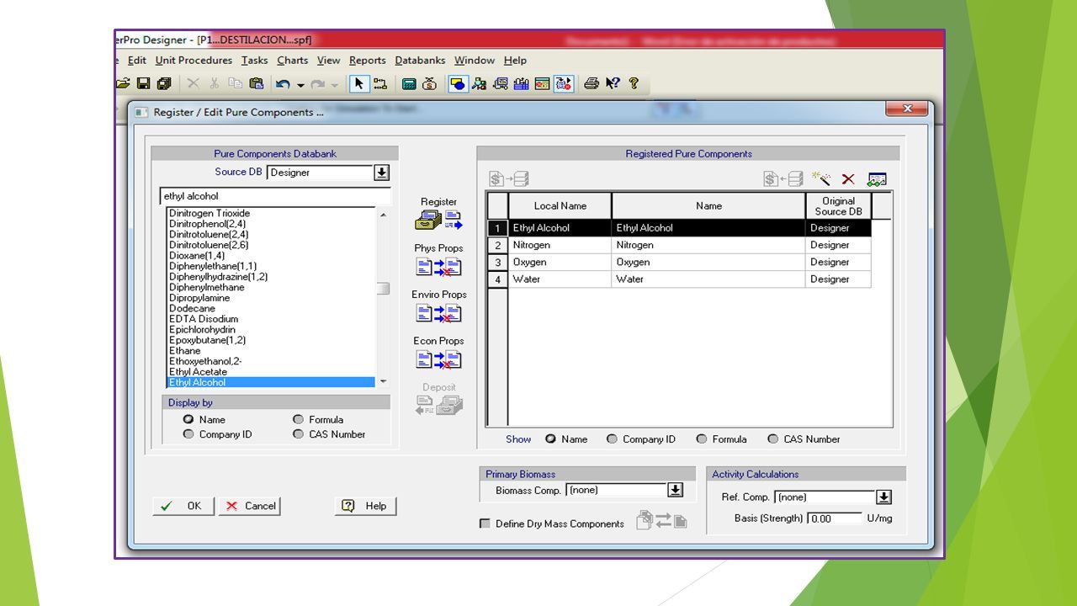1077x606 pixels.
Task: Click the Undo arrow icon
Action: click(x=283, y=83)
